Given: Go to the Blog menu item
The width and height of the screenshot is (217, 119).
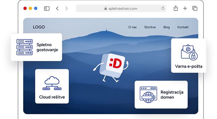Looking at the screenshot, I should coord(166,27).
